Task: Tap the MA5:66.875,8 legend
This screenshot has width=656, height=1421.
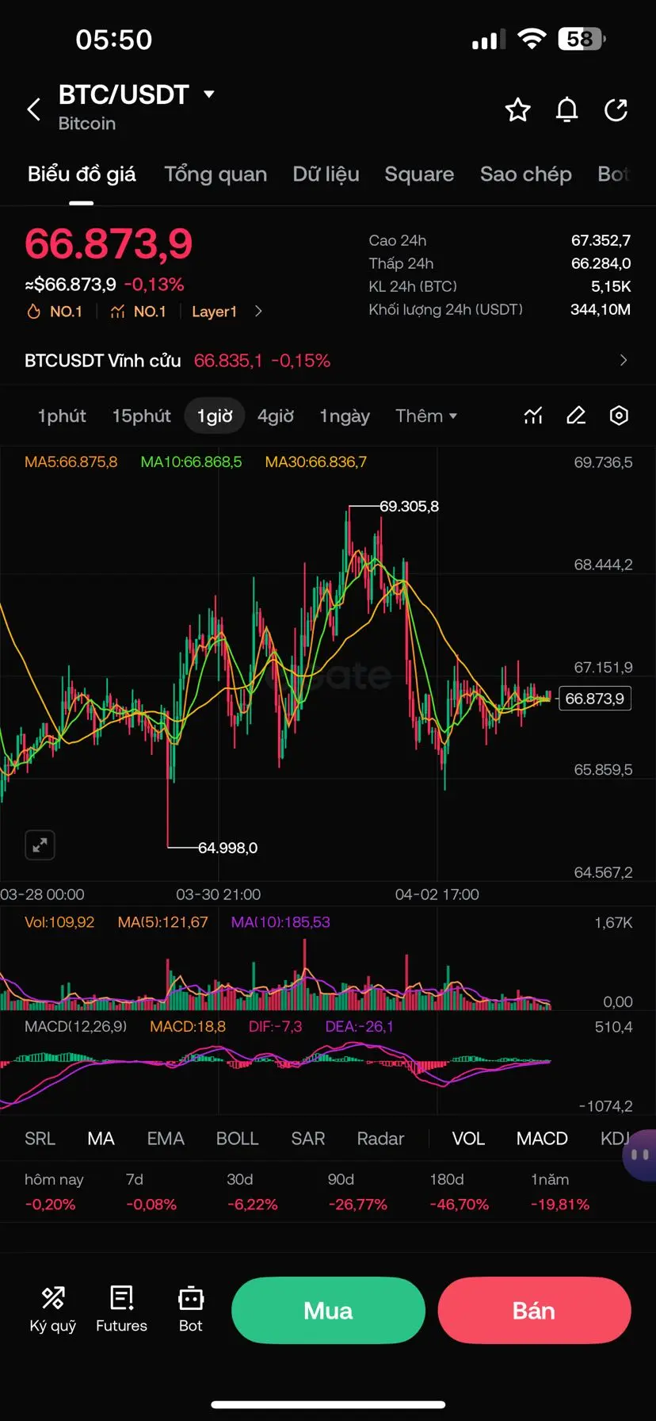Action: pyautogui.click(x=71, y=462)
